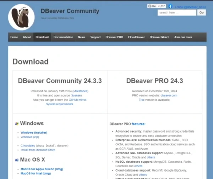Open the Trial version link

click(x=142, y=100)
